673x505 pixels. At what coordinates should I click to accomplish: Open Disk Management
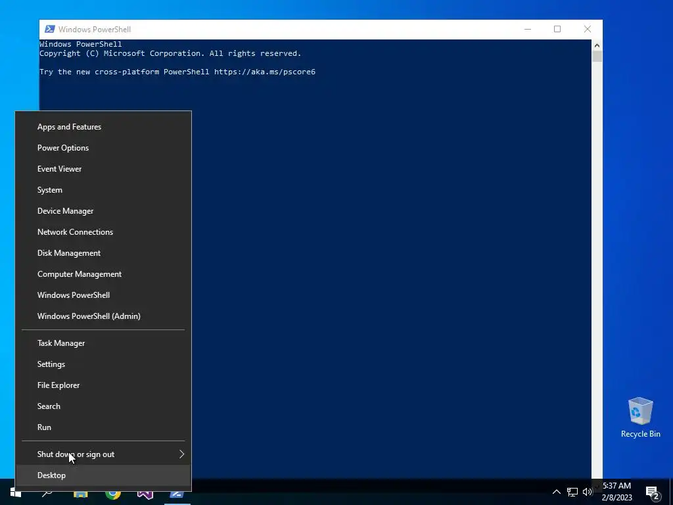coord(103,253)
